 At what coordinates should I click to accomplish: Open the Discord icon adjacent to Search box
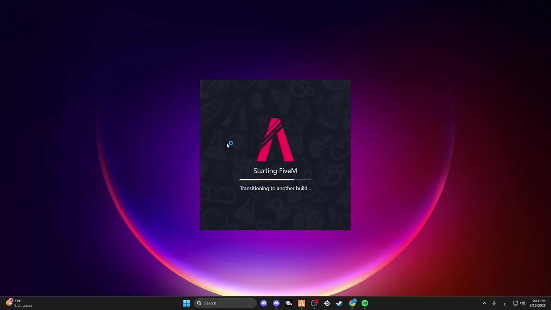263,303
